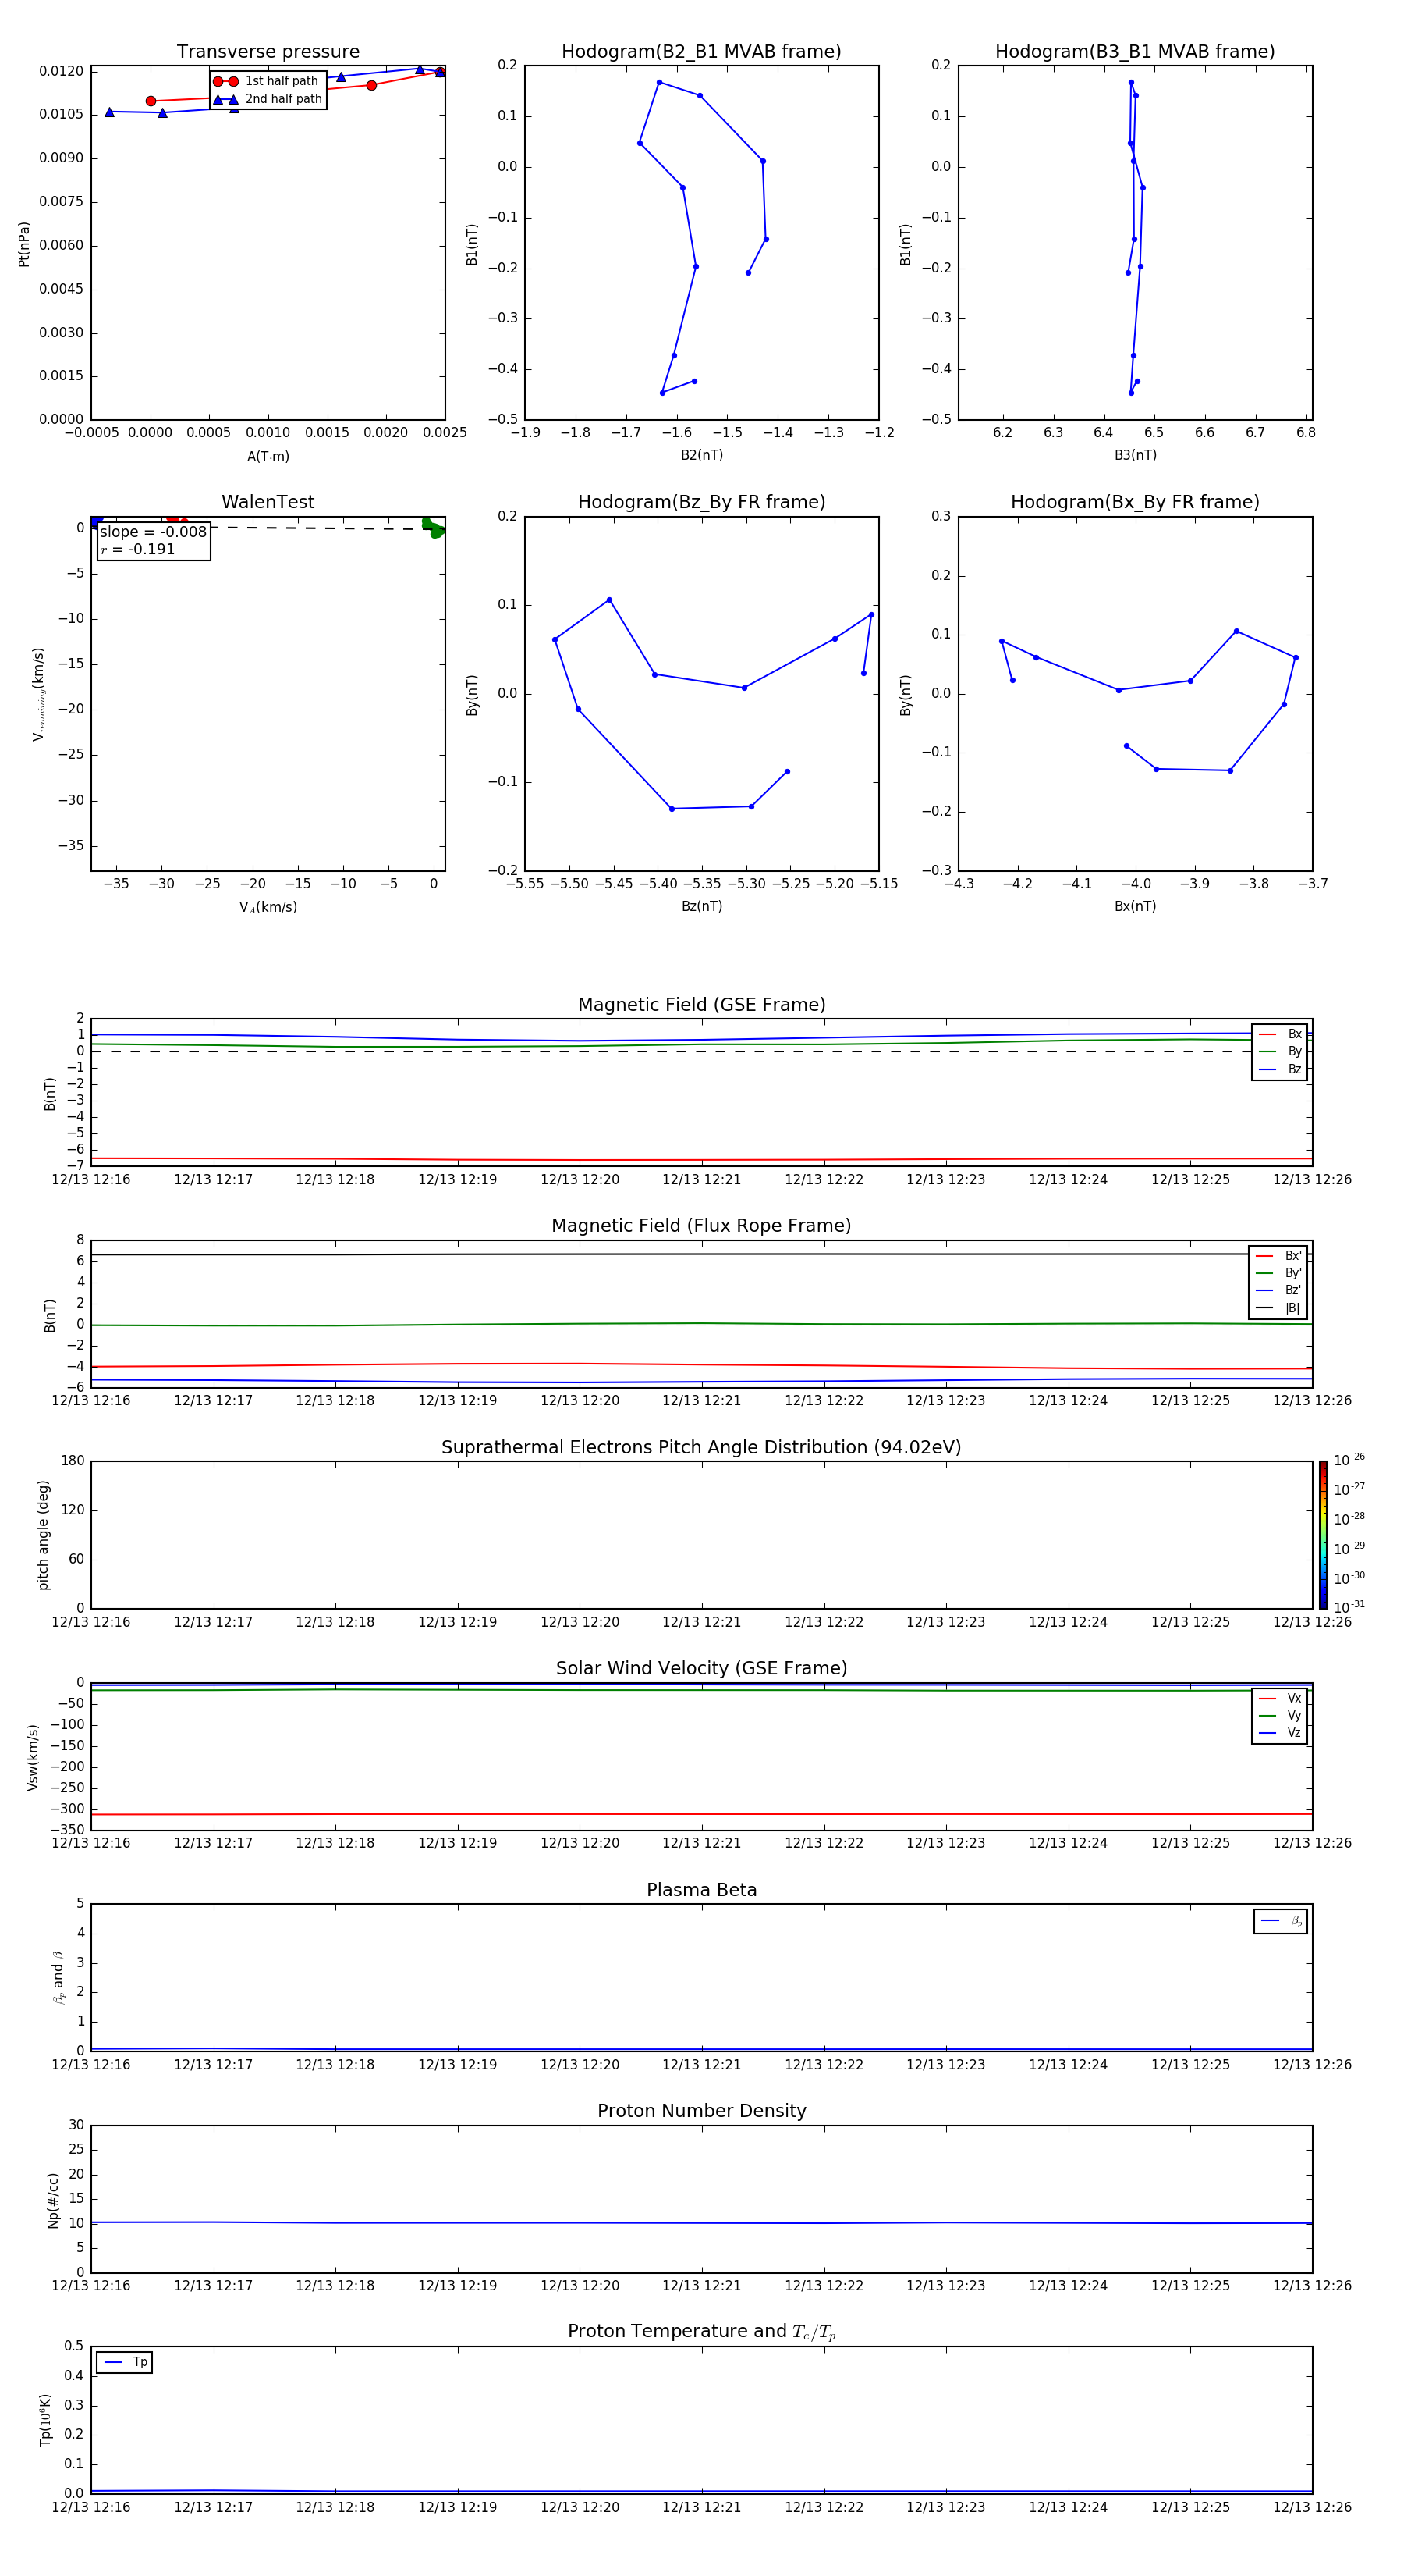Click the pitch angle color bar

pyautogui.click(x=1323, y=1535)
